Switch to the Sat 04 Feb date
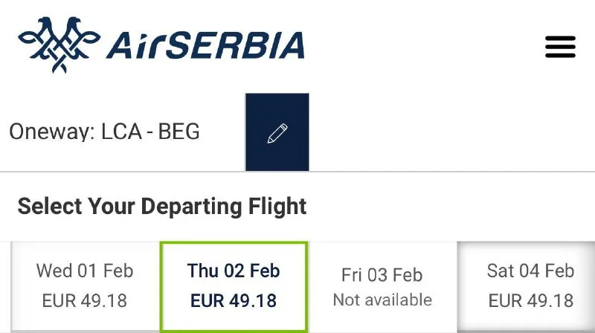 [x=530, y=271]
